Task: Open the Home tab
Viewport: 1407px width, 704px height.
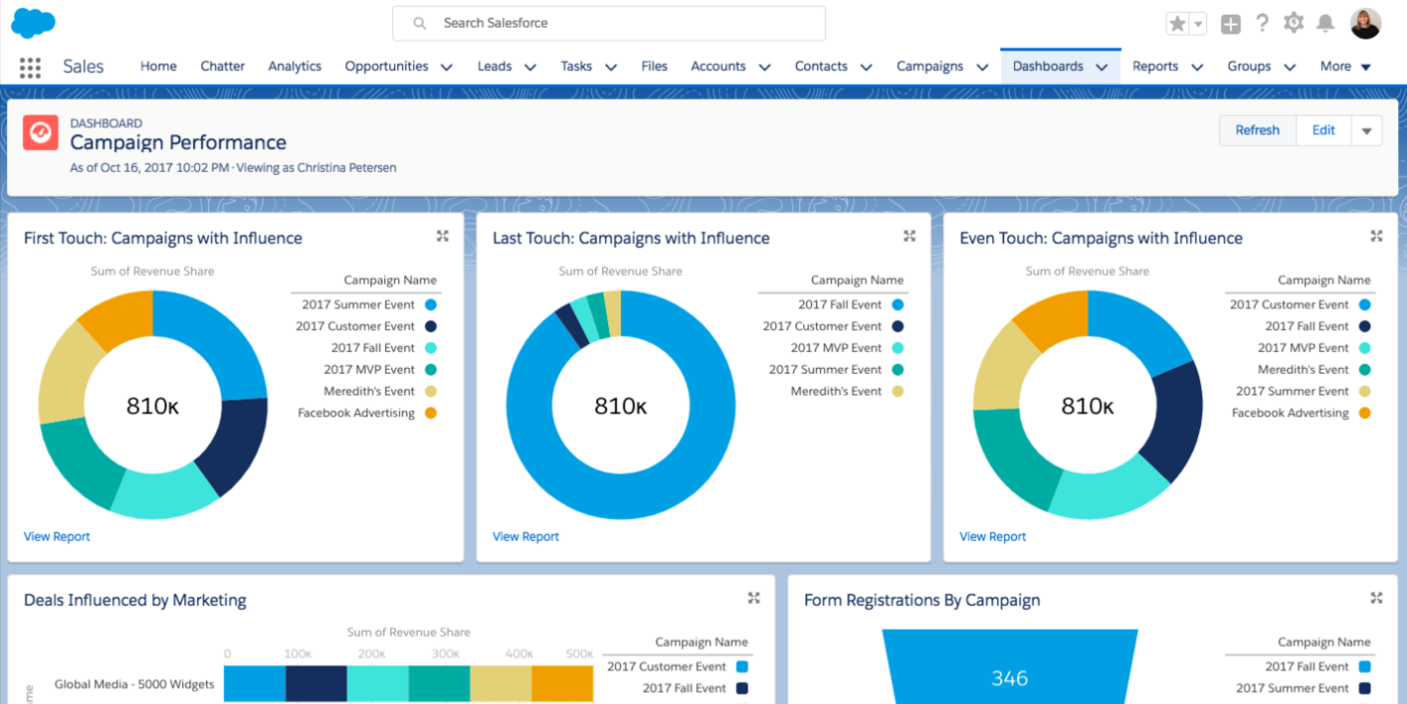Action: pyautogui.click(x=158, y=66)
